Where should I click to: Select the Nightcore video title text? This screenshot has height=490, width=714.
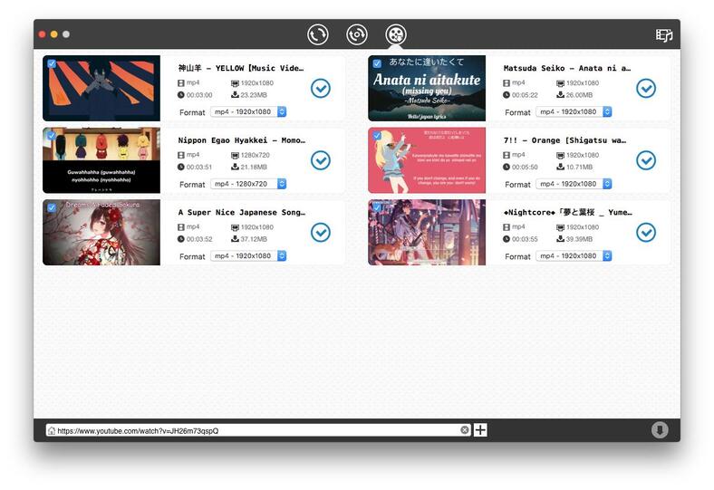pos(567,213)
